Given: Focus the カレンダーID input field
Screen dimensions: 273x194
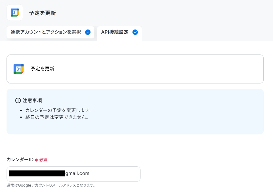Looking at the screenshot, I should click(74, 174).
